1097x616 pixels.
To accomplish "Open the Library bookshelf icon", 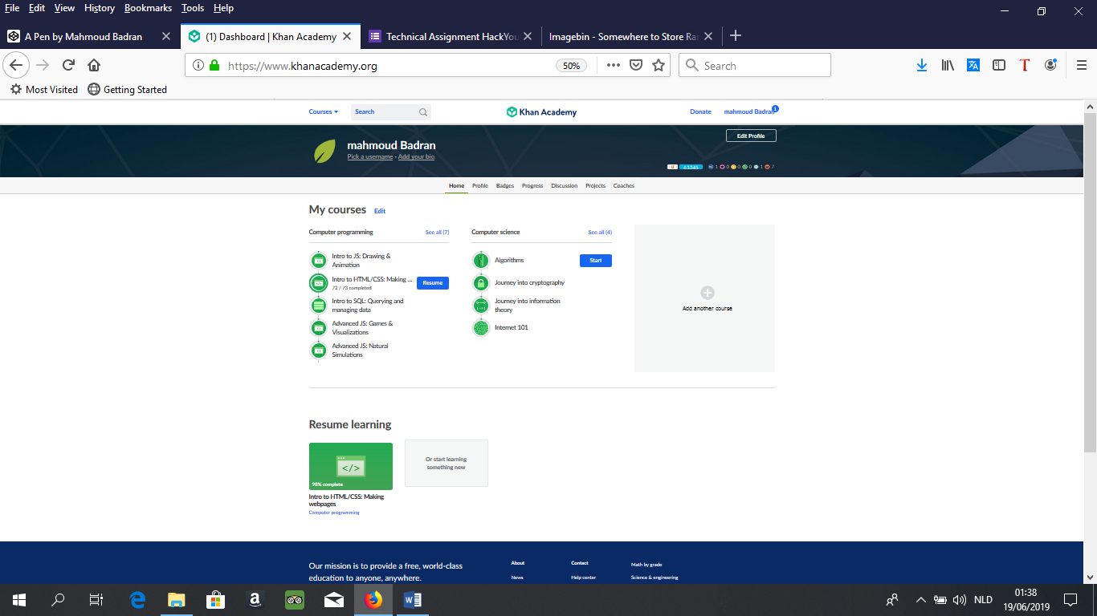I will click(948, 66).
